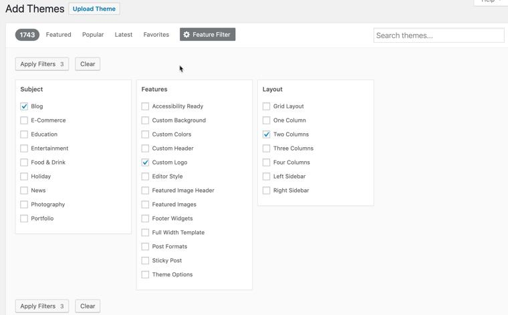Enable the Right Sidebar layout filter
508x315 pixels.
coord(266,191)
